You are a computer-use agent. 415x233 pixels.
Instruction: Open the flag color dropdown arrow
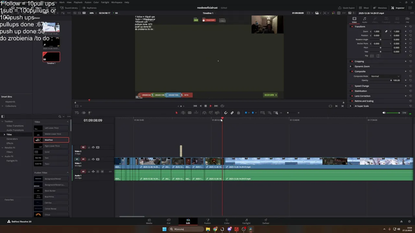point(249,113)
